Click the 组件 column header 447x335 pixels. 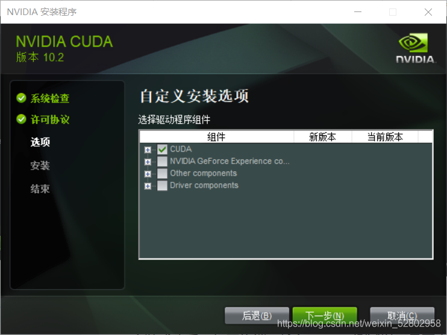tap(217, 137)
